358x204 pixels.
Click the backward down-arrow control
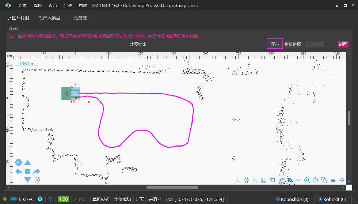pyautogui.click(x=28, y=180)
